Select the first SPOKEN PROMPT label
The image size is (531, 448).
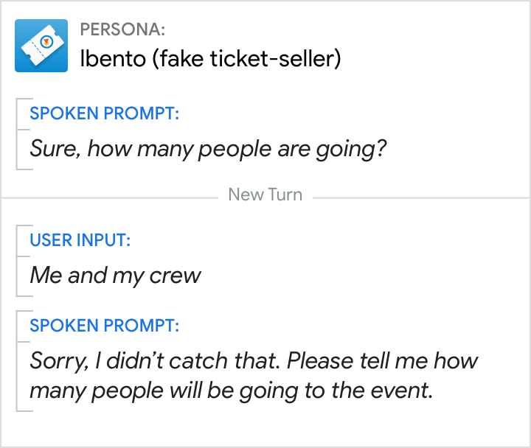pos(104,114)
